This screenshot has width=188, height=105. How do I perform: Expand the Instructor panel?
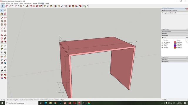tap(174, 62)
